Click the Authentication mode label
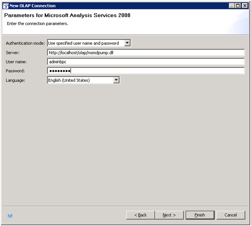This screenshot has height=226, width=251. (x=25, y=43)
